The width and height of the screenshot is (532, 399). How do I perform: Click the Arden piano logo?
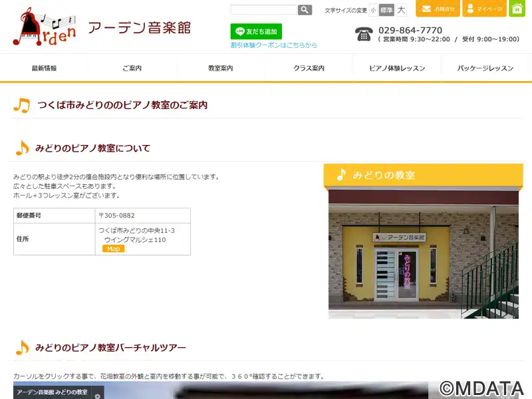coord(44,27)
